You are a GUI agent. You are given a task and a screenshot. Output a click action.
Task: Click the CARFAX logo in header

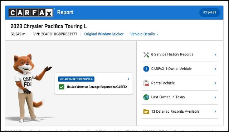[x=31, y=13]
